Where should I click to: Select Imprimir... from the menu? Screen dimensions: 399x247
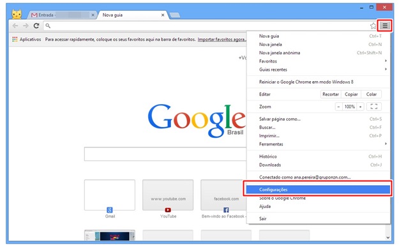point(319,135)
